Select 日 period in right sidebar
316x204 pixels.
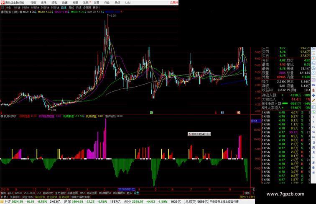pyautogui.click(x=313, y=142)
